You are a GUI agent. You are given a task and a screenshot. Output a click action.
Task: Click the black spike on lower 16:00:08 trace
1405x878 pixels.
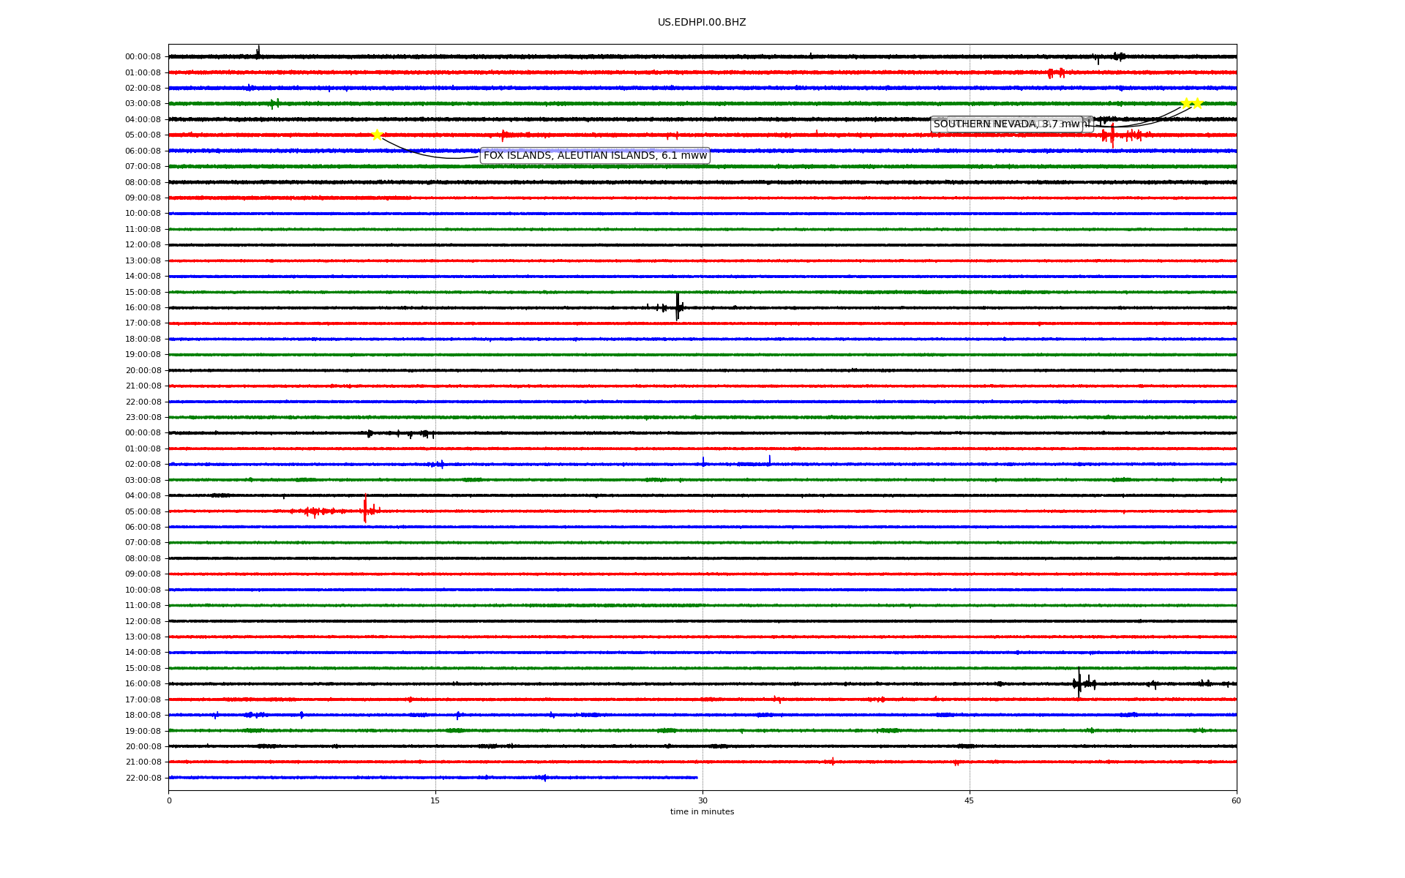tap(1079, 683)
